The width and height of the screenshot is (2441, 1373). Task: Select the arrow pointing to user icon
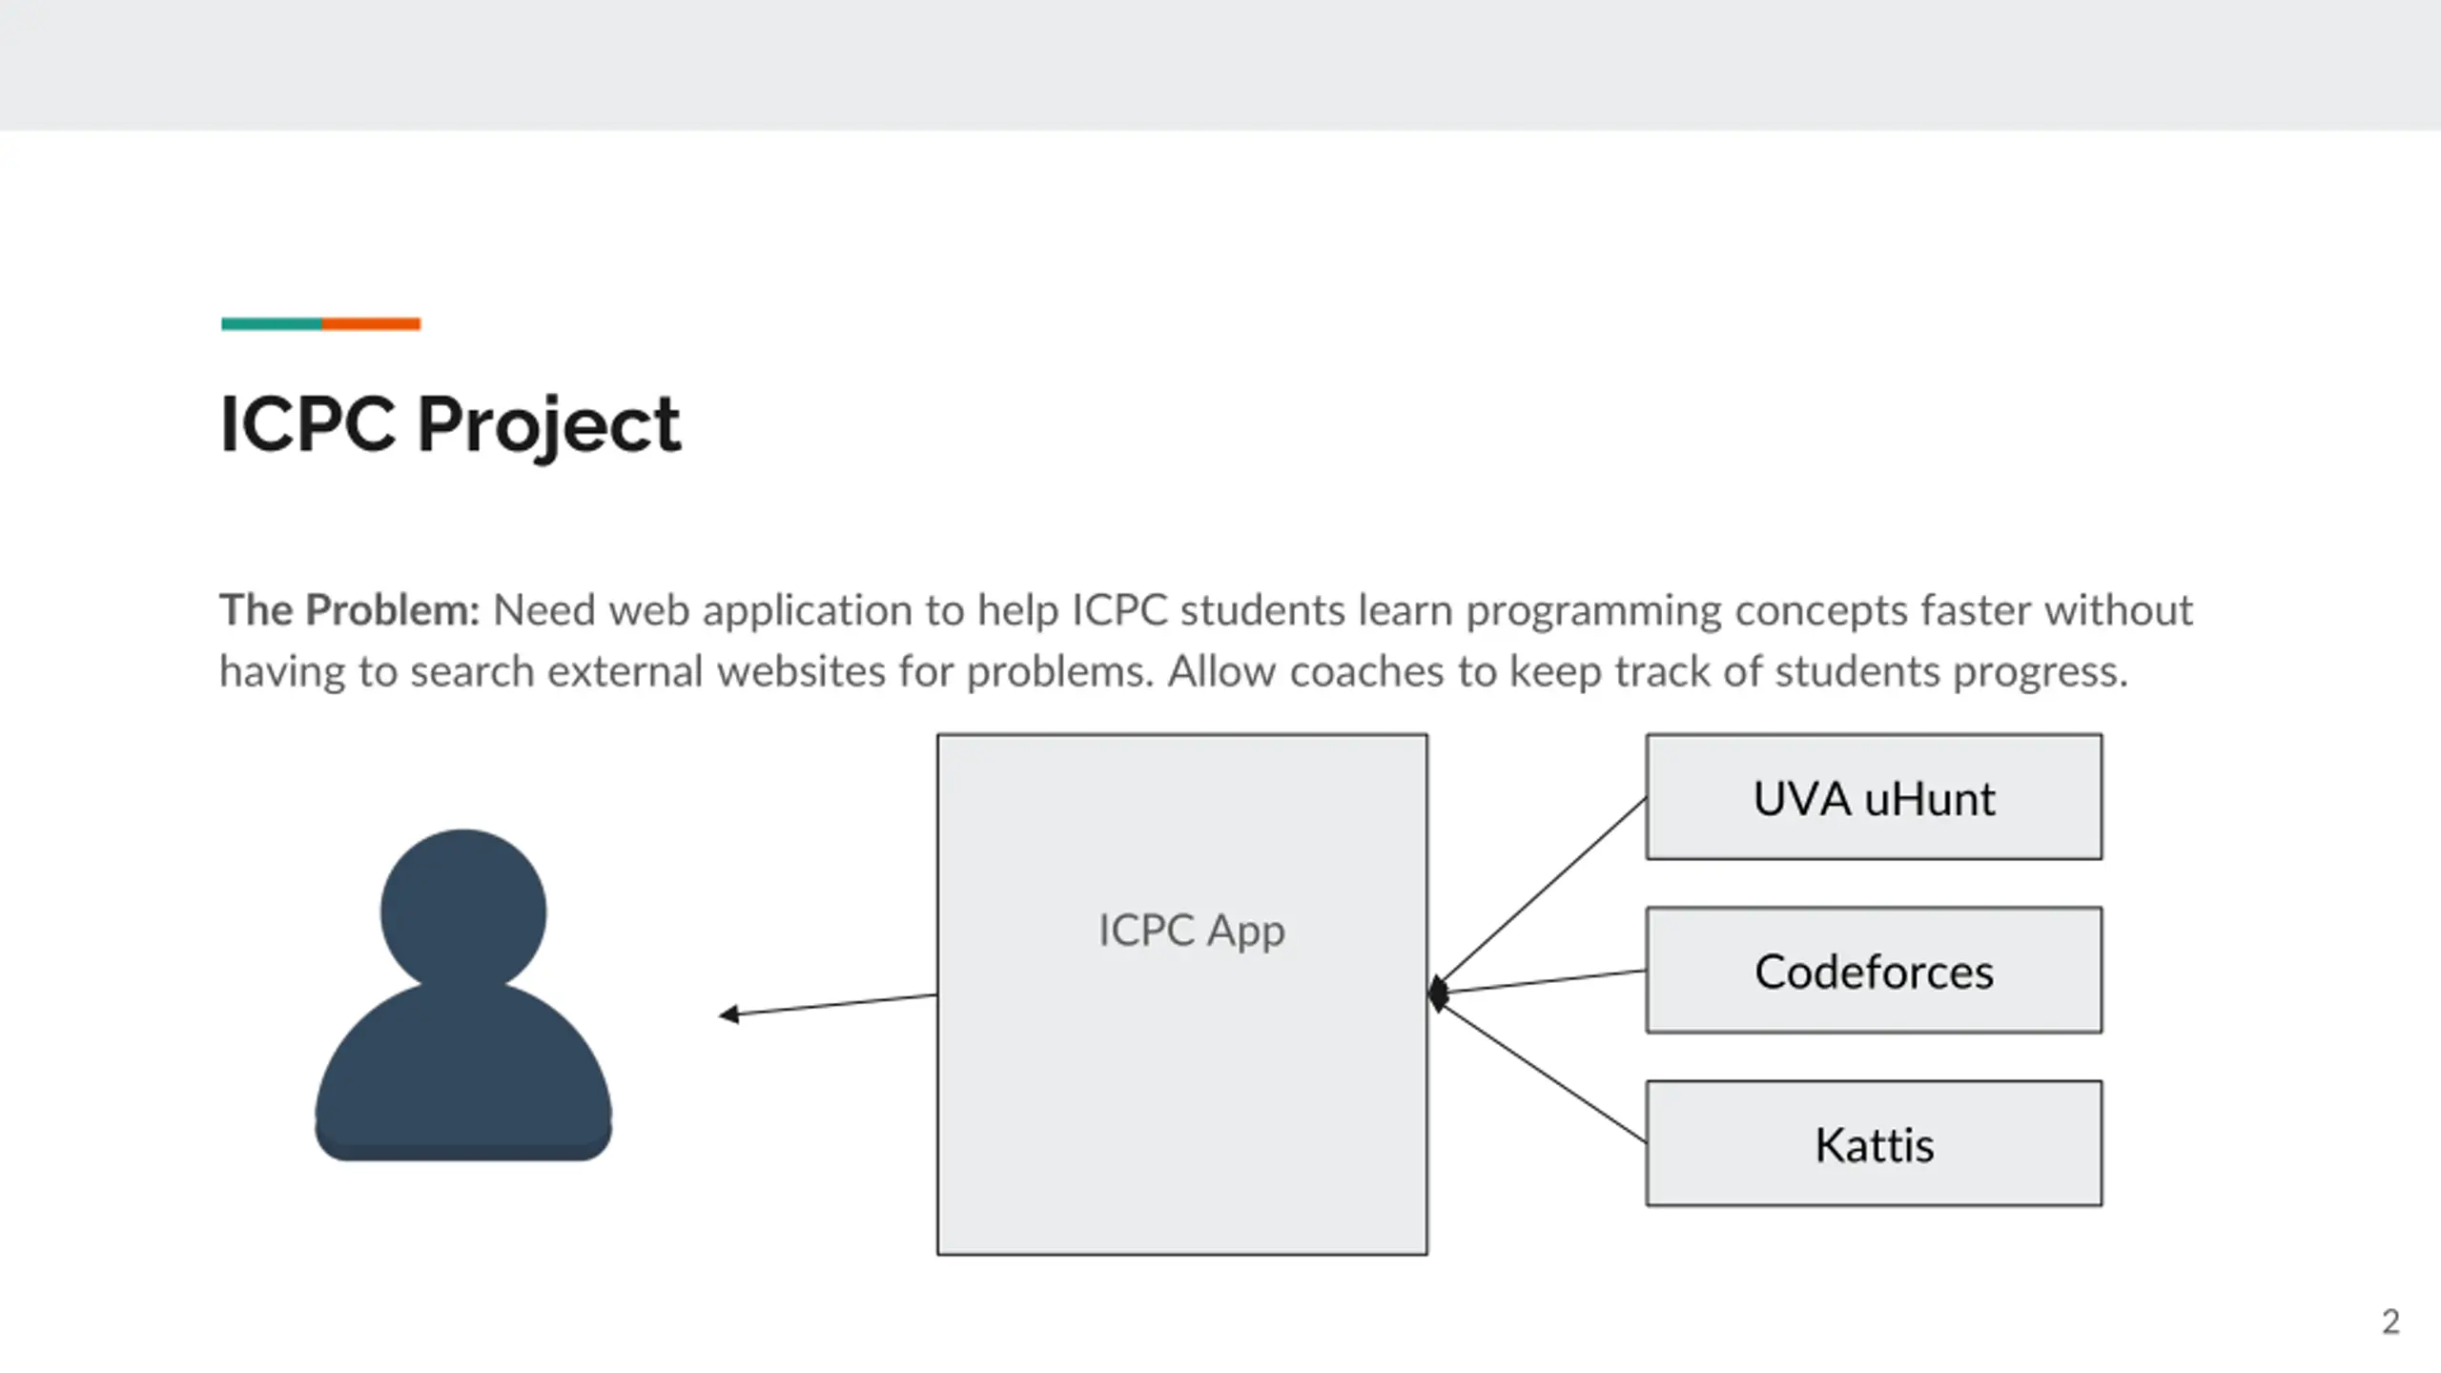click(828, 1005)
